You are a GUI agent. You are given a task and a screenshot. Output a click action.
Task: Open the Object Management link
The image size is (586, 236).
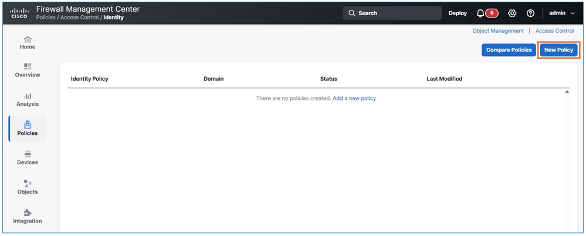click(498, 31)
